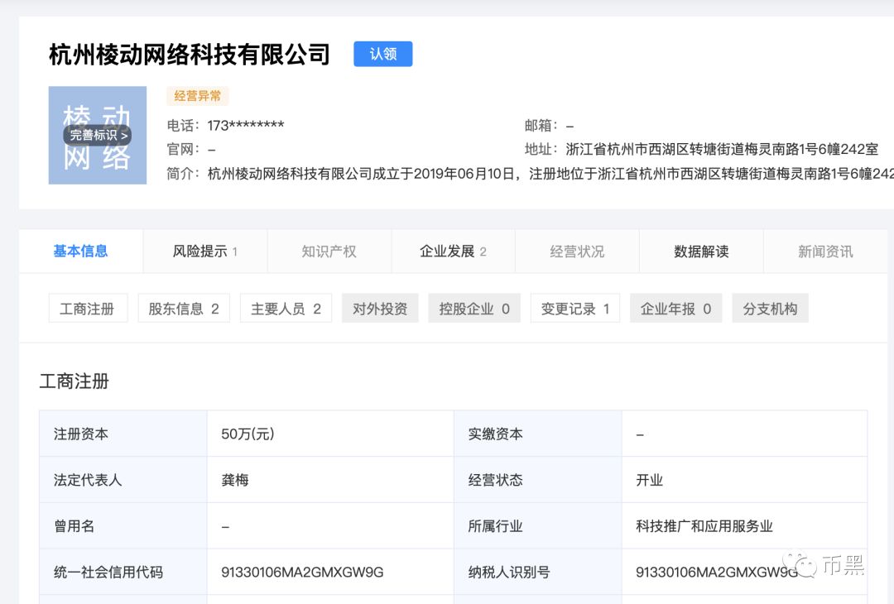Click the registered capital value 50万(元)
The height and width of the screenshot is (604, 894).
point(248,434)
